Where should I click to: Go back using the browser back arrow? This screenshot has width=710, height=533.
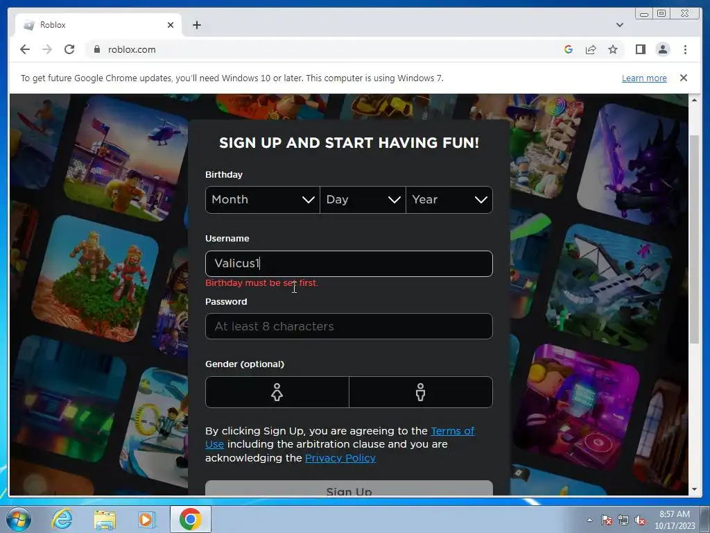click(x=25, y=49)
